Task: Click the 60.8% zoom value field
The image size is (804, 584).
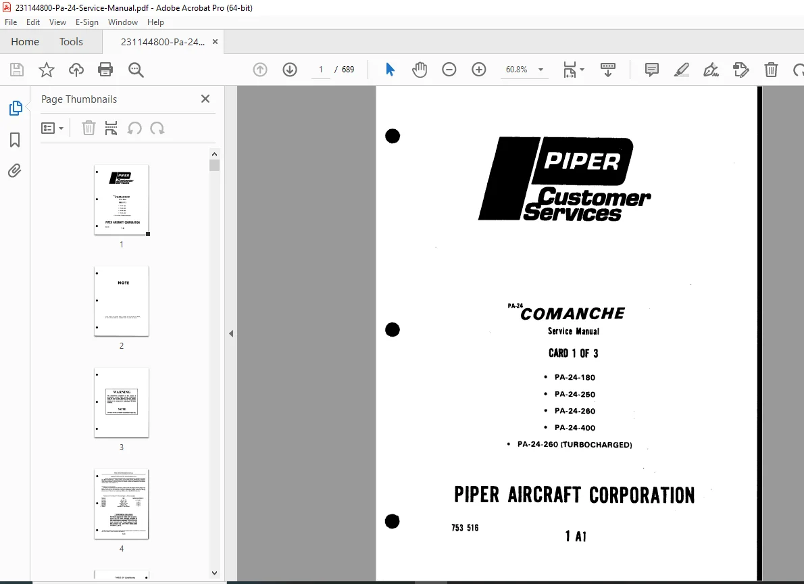Action: (x=517, y=70)
